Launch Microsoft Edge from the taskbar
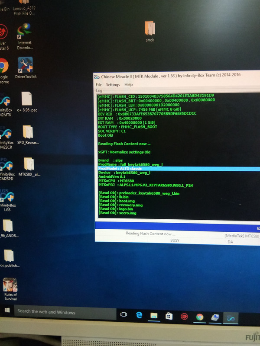The height and width of the screenshot is (346, 260). pos(139,315)
